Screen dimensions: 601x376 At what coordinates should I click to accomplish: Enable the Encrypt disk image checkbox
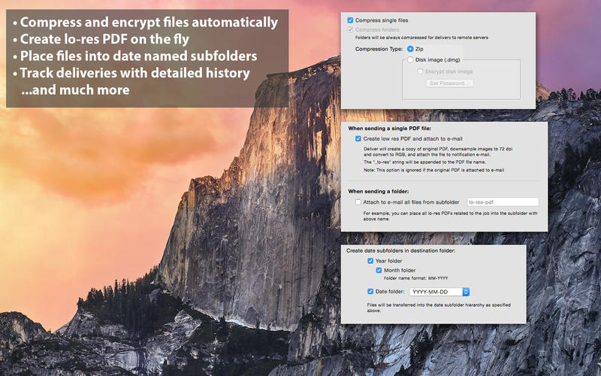pyautogui.click(x=420, y=71)
